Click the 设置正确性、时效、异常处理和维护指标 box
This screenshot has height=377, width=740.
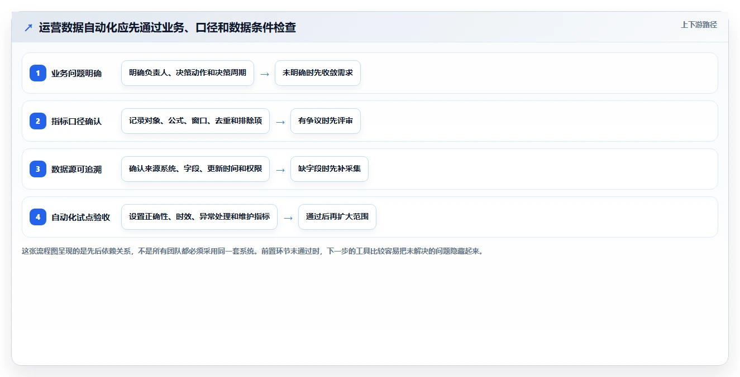(199, 217)
